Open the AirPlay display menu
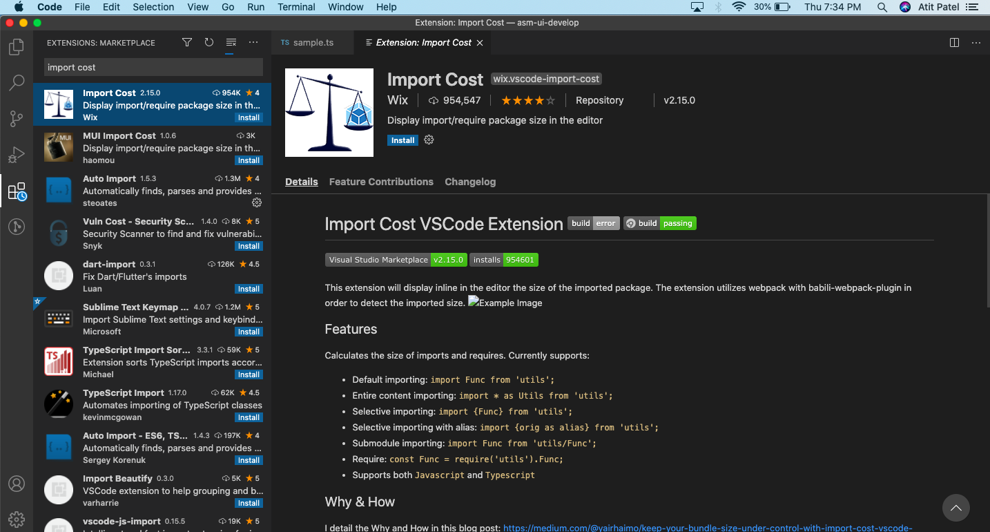The width and height of the screenshot is (990, 532). [x=697, y=7]
